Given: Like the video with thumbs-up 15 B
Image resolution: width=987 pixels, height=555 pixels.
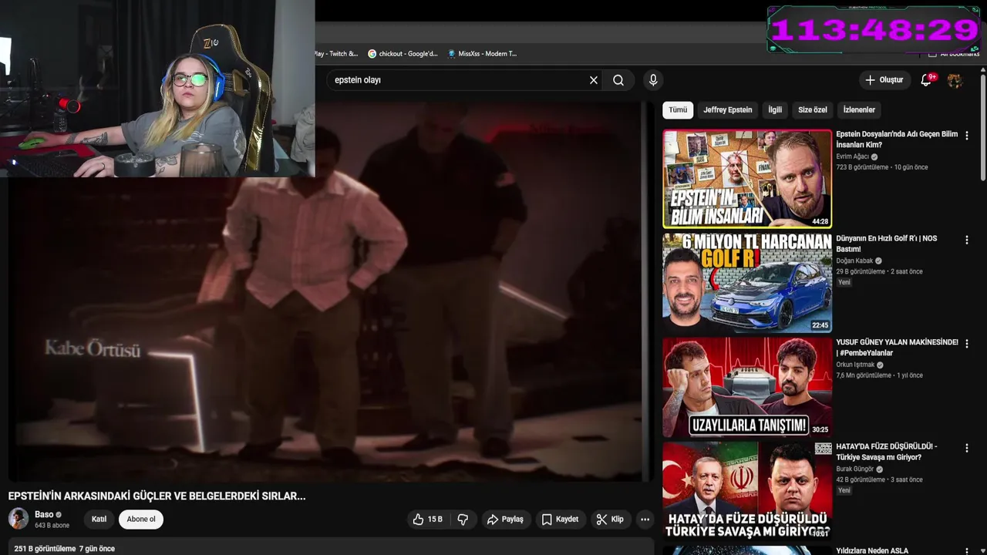Looking at the screenshot, I should pos(427,520).
